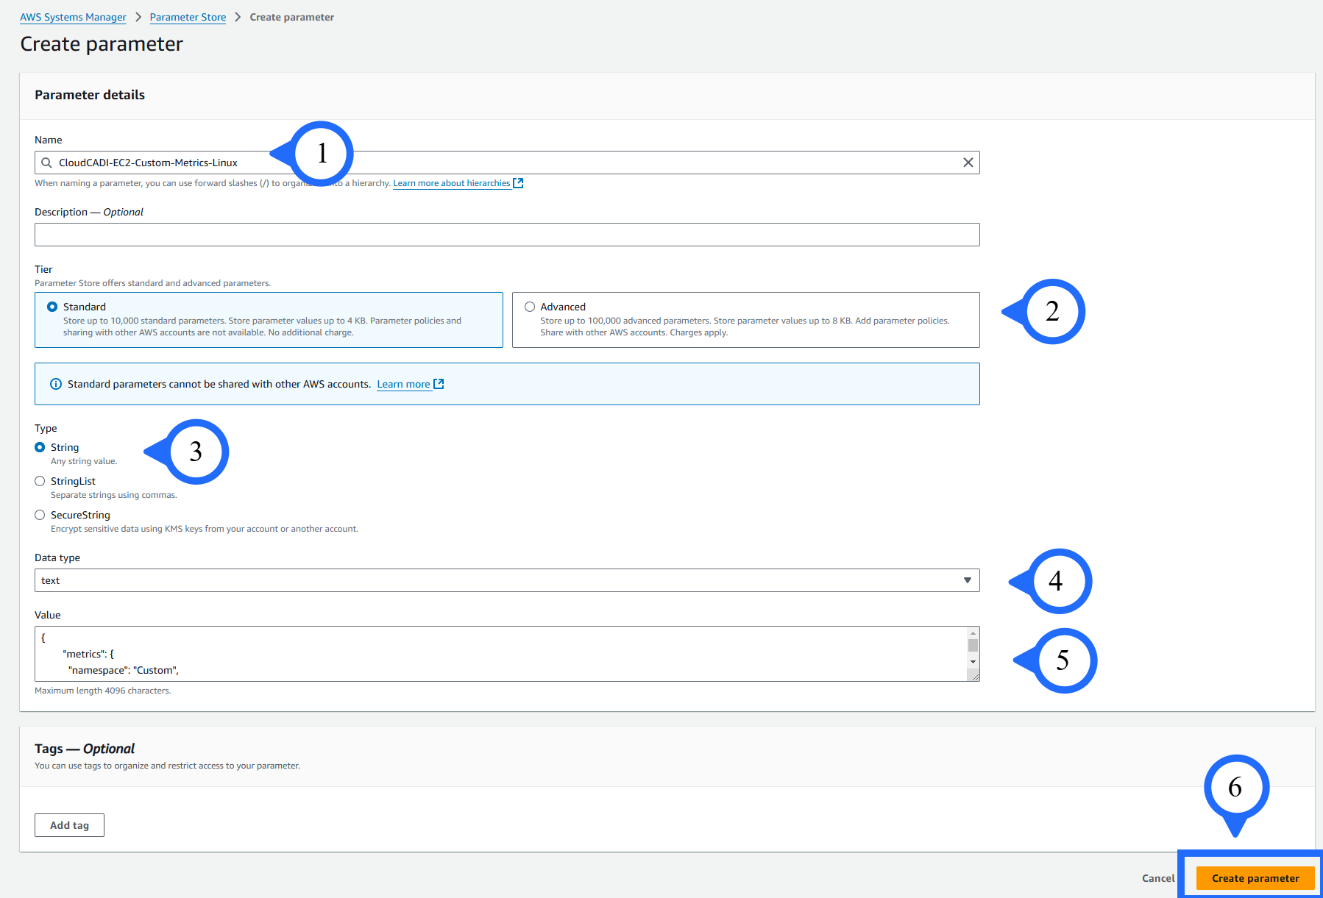Choose the String parameter type
Screen dimensions: 1323x898
[x=40, y=447]
